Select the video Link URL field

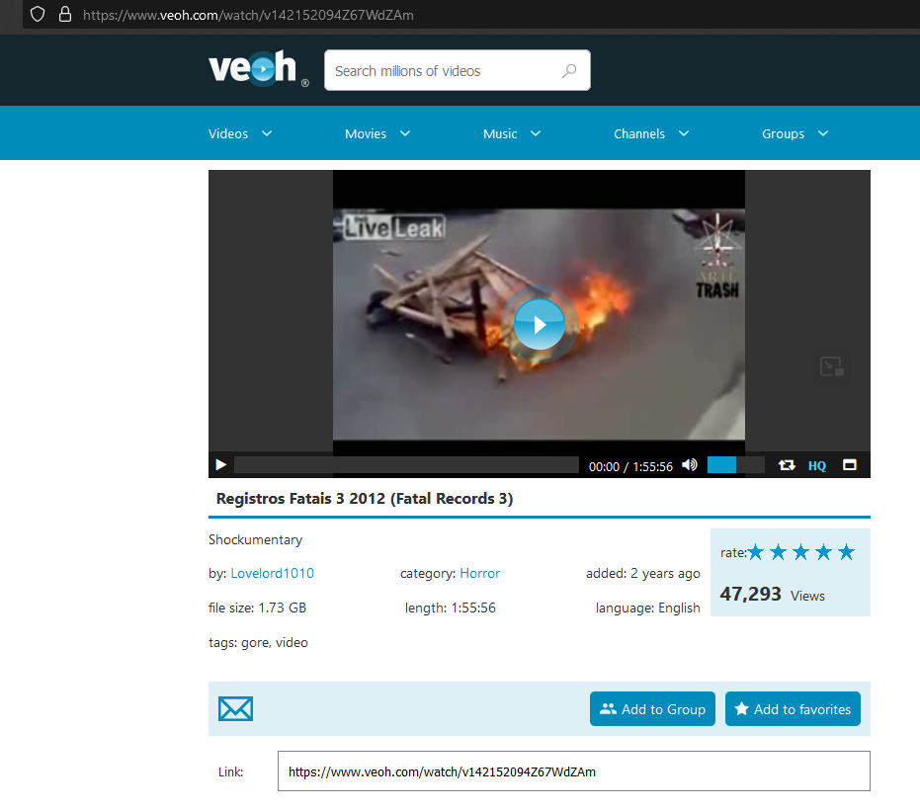click(x=574, y=771)
